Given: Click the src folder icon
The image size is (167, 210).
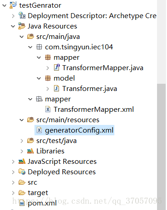Looking at the screenshot, I should (22, 182).
